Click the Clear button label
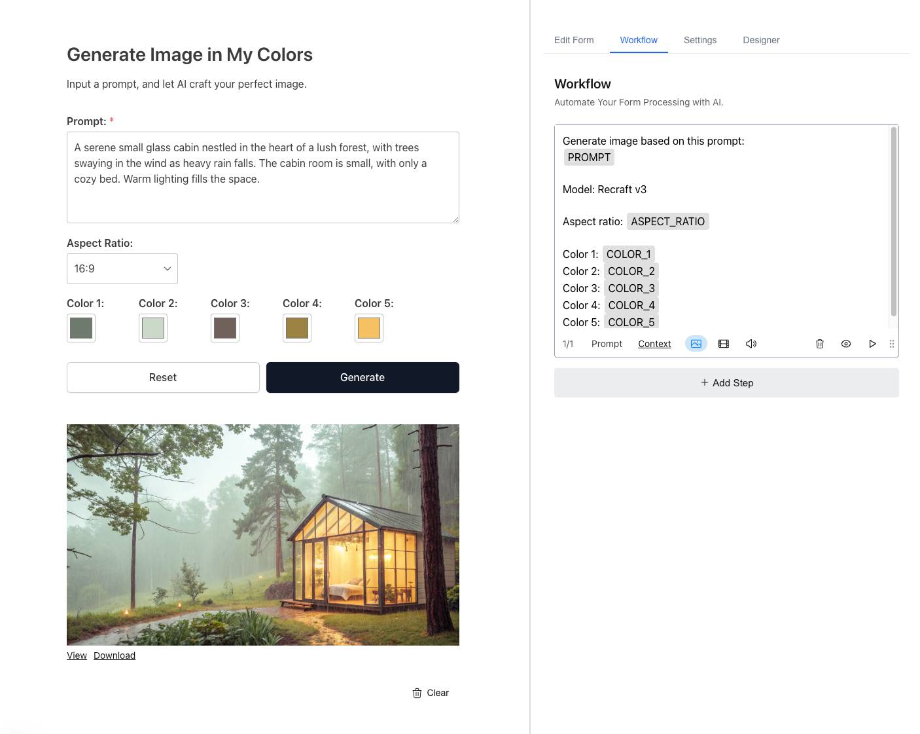This screenshot has height=734, width=920. 438,693
